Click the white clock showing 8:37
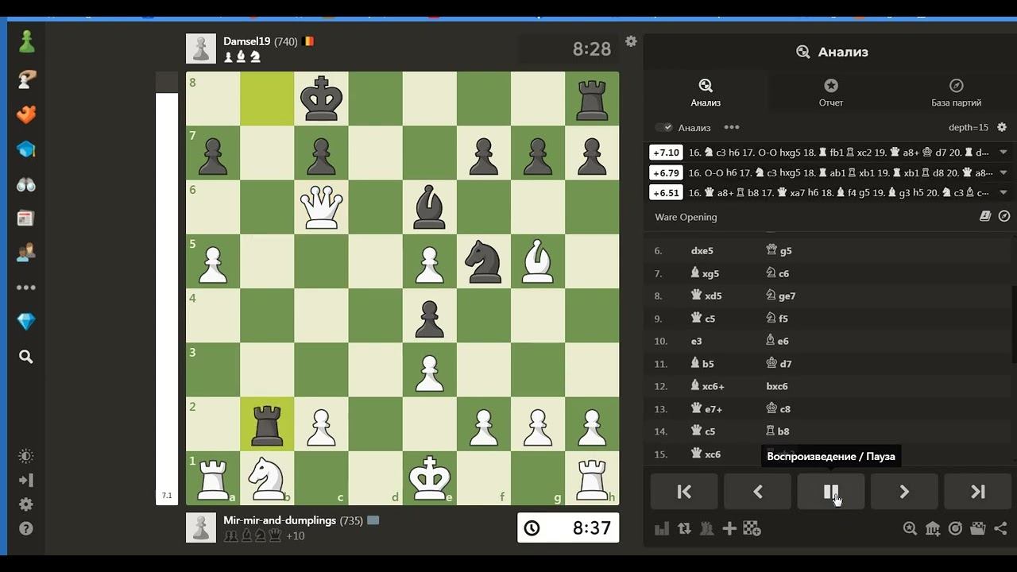This screenshot has width=1017, height=572. point(568,528)
